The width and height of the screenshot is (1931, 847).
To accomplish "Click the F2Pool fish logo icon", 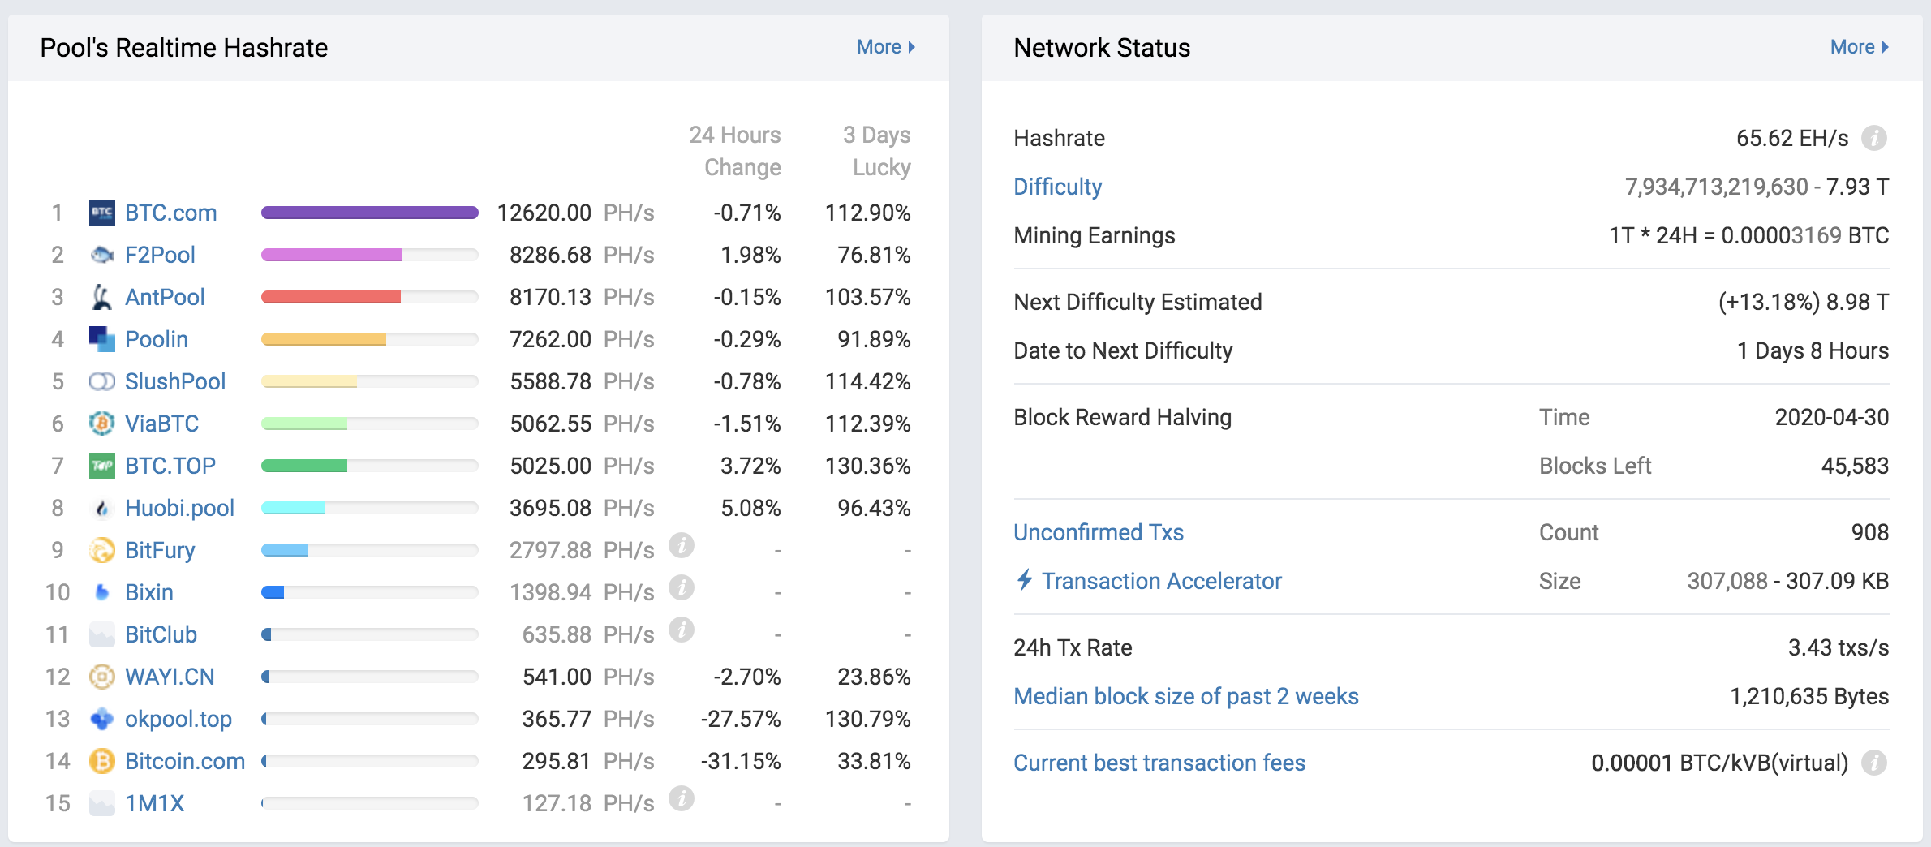I will tap(101, 255).
